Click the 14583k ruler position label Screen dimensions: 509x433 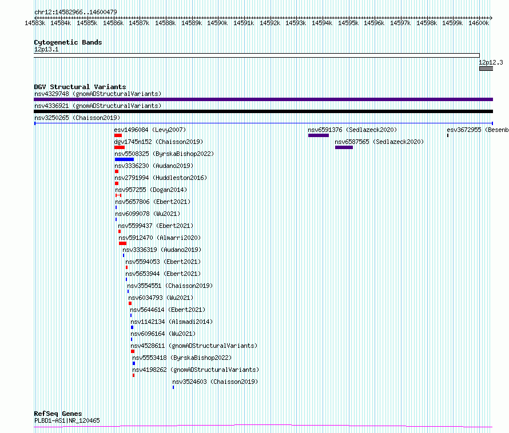[x=35, y=23]
